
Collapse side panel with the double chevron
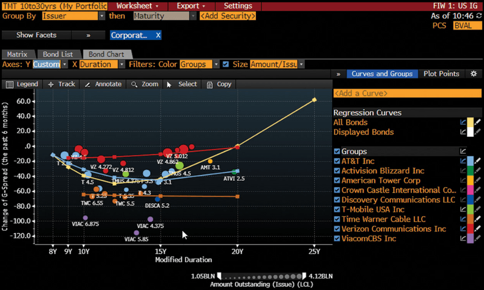338,74
